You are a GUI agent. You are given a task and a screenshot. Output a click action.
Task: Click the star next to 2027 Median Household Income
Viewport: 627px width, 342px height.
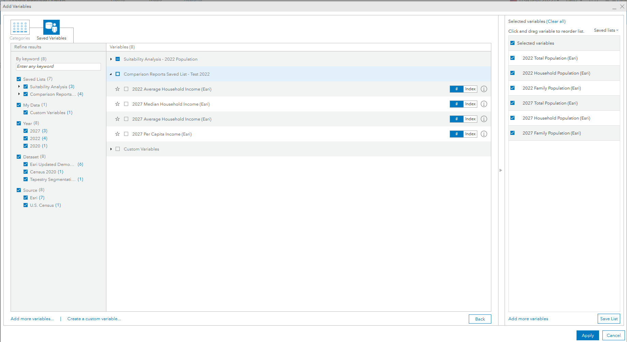pyautogui.click(x=117, y=104)
